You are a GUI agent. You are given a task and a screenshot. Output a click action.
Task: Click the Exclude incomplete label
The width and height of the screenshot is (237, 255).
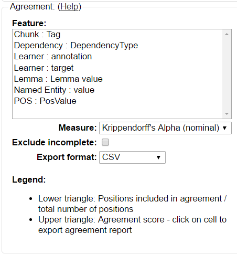(x=55, y=142)
